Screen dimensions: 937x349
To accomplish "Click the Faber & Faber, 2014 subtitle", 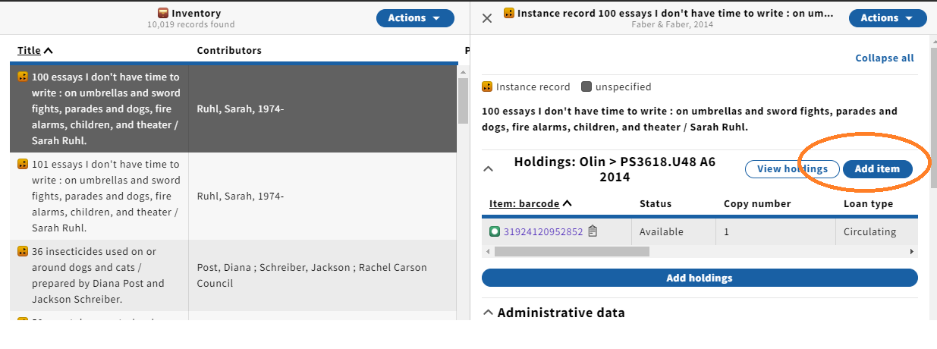I will coord(672,25).
